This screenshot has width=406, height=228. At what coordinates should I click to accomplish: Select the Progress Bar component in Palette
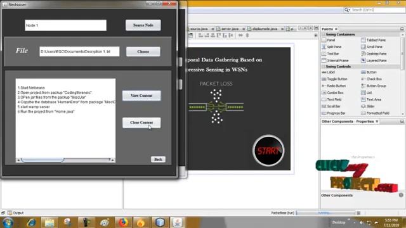[334, 113]
